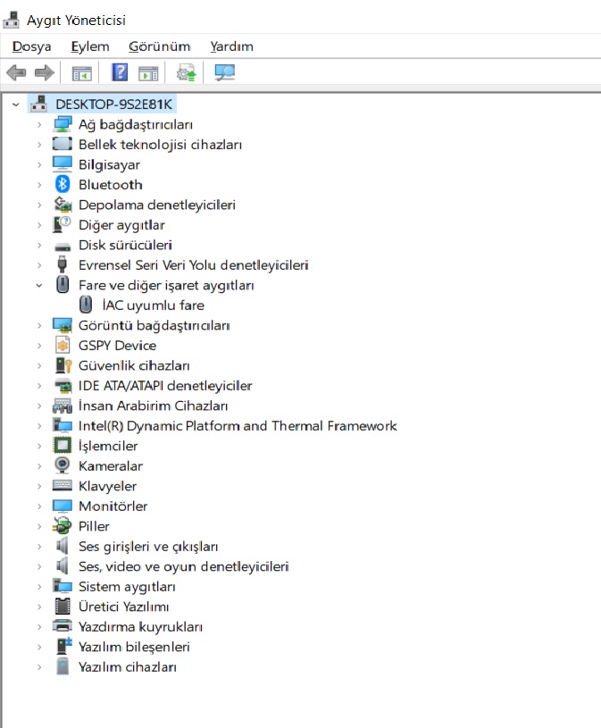The image size is (601, 728).
Task: Expand the Ağ bağdaştırıcıları category
Action: pos(39,124)
